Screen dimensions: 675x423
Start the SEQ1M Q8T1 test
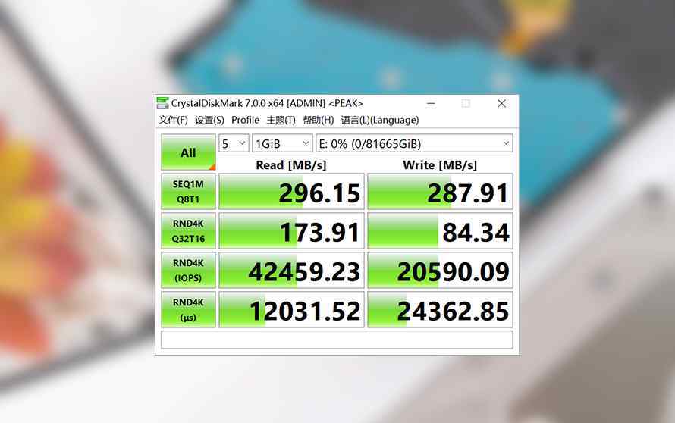pyautogui.click(x=188, y=192)
